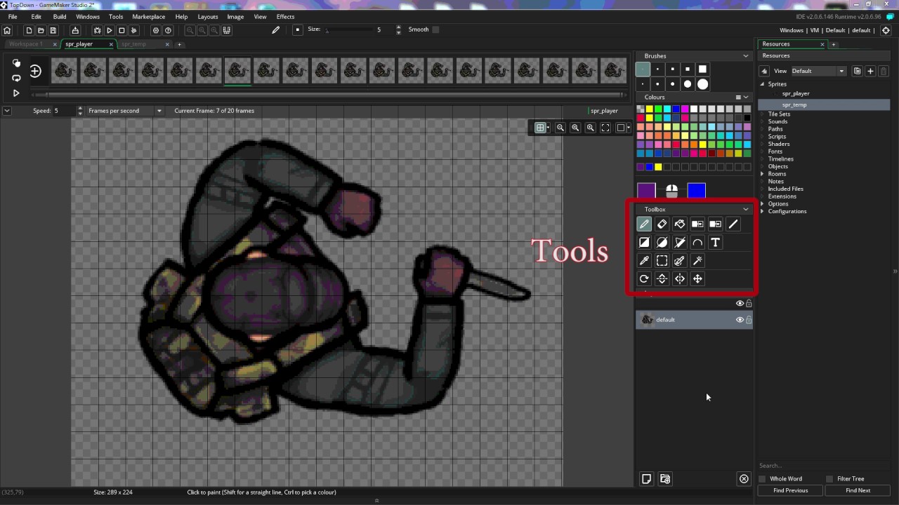Click the purple left-mouse colour swatch

(646, 191)
